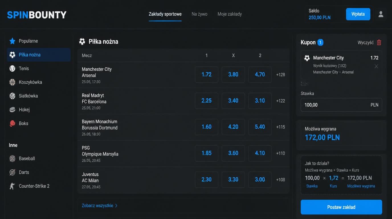Click the red trash icon to clear coupon

[379, 42]
